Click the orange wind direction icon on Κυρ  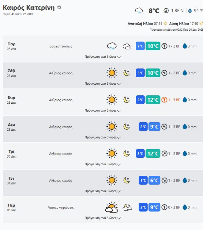[x=164, y=100]
